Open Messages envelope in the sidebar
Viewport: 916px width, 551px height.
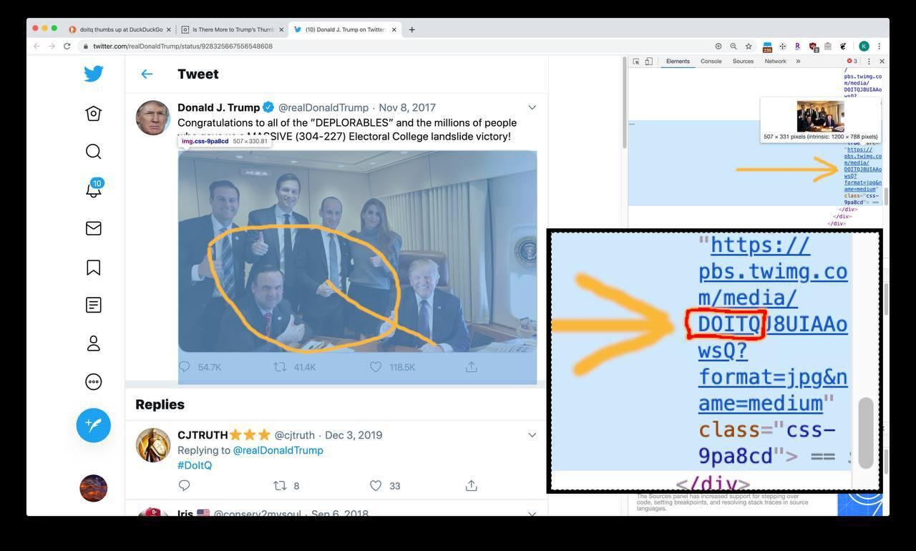click(x=94, y=228)
